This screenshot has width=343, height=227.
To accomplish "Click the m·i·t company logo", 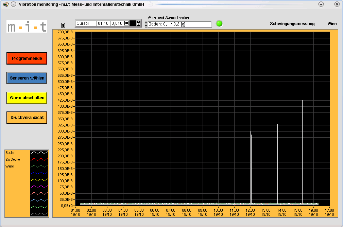I will point(27,27).
